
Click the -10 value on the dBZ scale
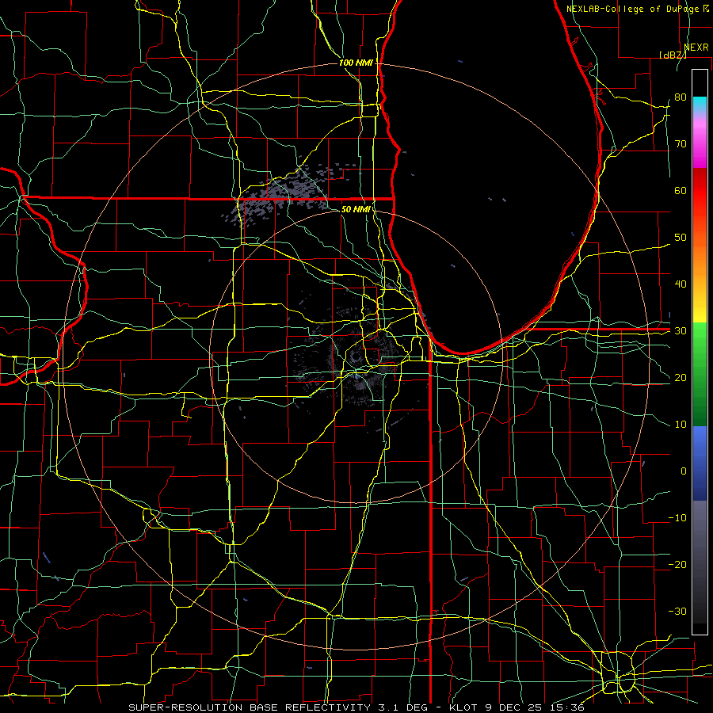(x=677, y=518)
